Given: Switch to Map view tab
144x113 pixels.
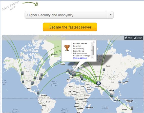Looking at the screenshot, I should (129, 38).
